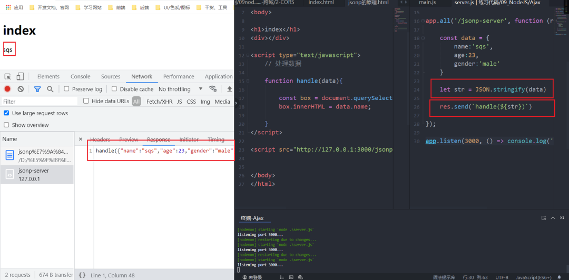
Task: Open the 后端 bookmark folder
Action: 140,7
